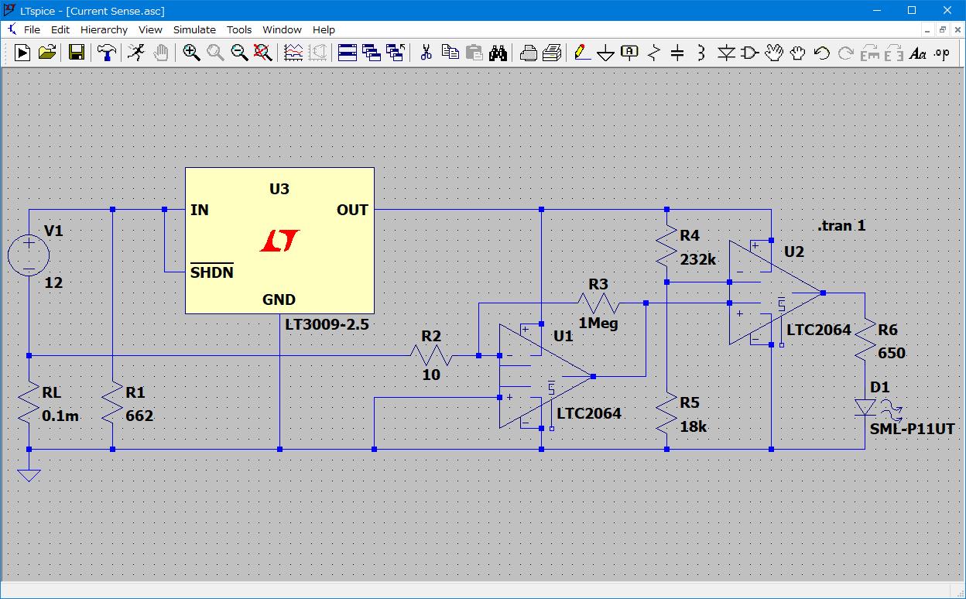Click the Zoom to Fit icon
The width and height of the screenshot is (966, 599).
(x=263, y=53)
